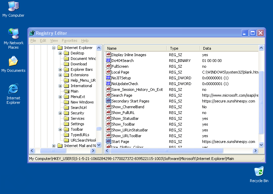Open the Edit menu
This screenshot has width=273, height=194.
(43, 41)
